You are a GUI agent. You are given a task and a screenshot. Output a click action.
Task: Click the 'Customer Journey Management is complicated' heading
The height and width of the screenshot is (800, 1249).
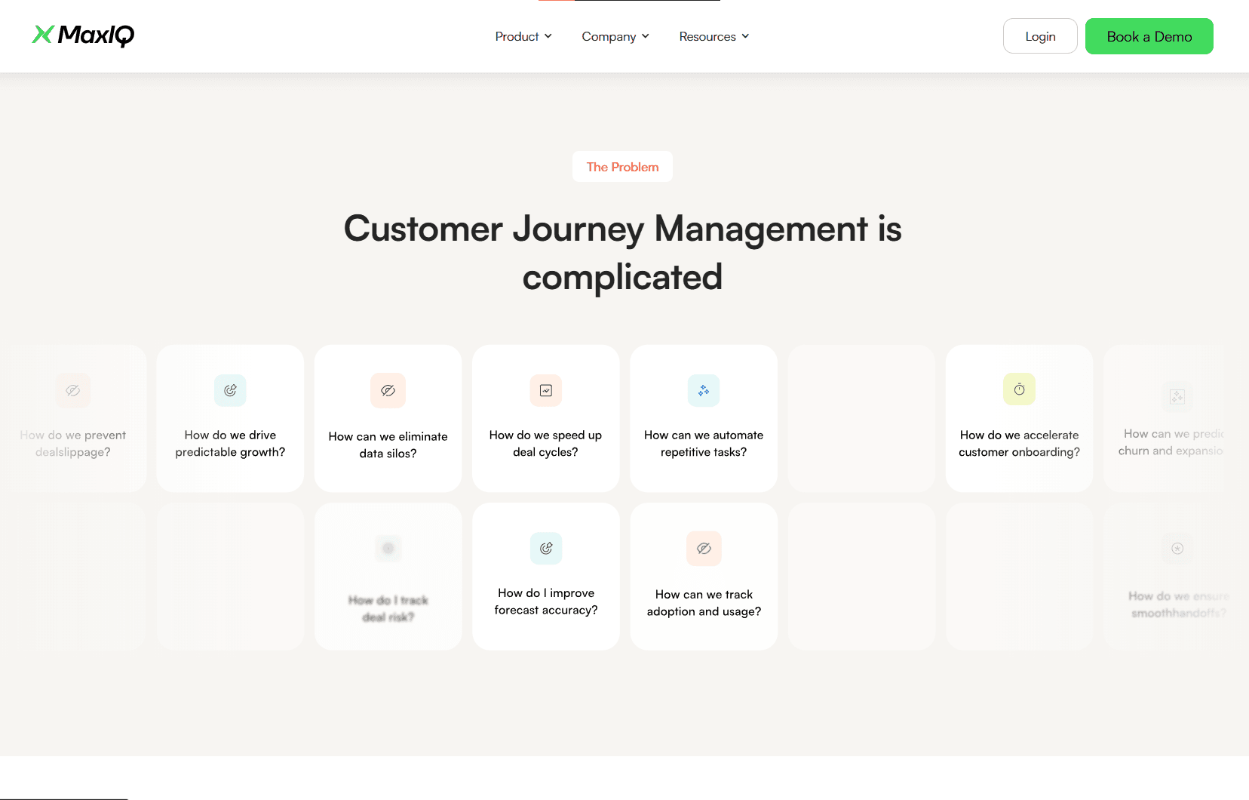(x=622, y=253)
